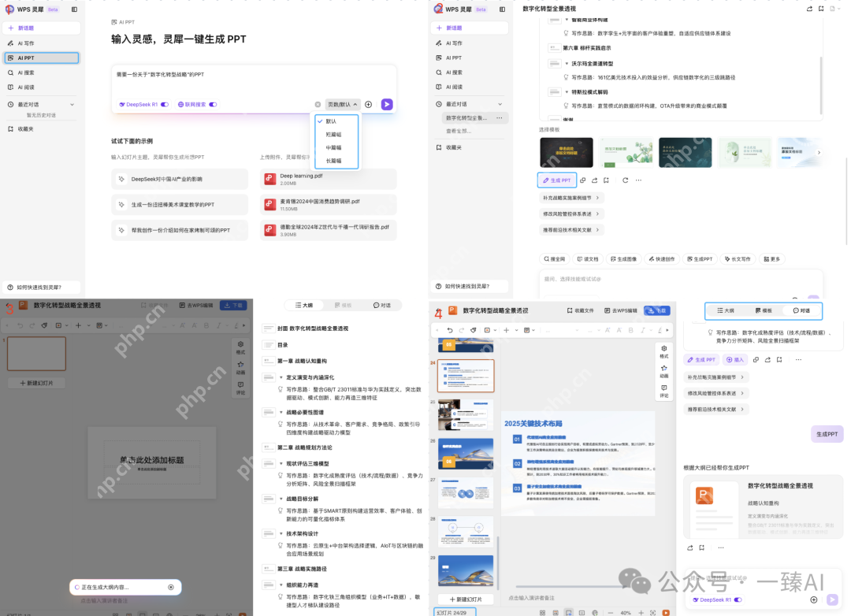This screenshot has width=851, height=616.
Task: Toggle DeepSeek R1 in the AI PPT prompt box
Action: [165, 104]
